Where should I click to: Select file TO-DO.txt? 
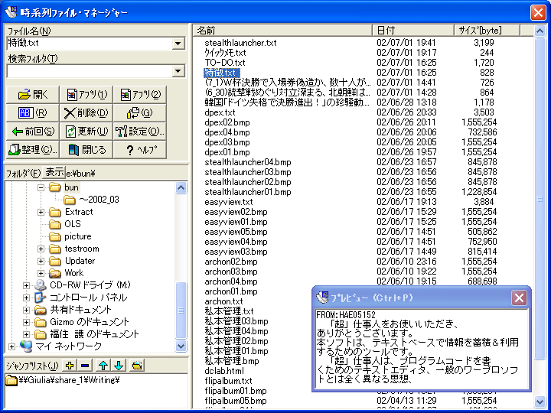point(225,63)
